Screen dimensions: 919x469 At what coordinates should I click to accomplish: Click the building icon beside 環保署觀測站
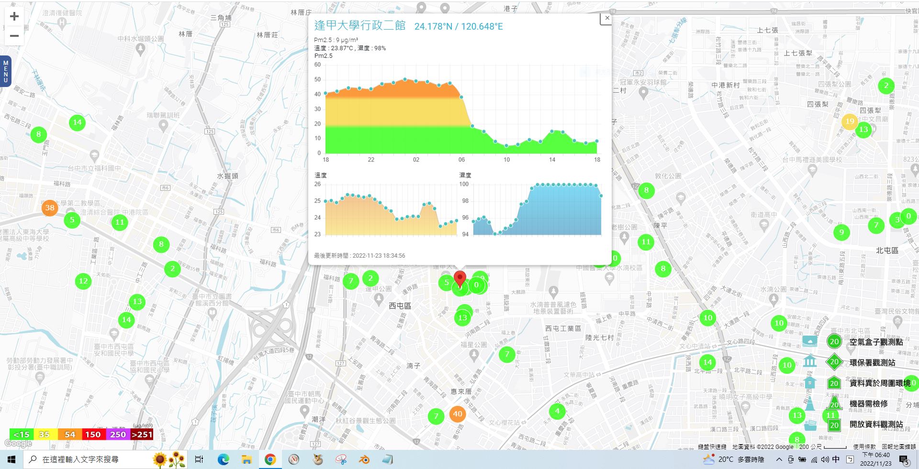pos(809,360)
